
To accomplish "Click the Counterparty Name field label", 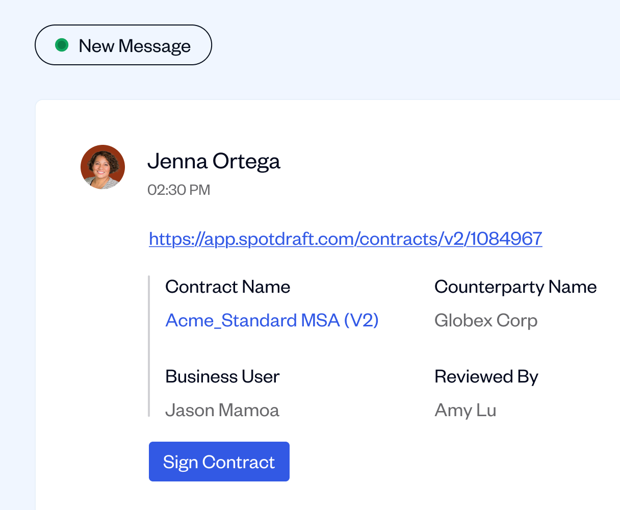I will (515, 287).
